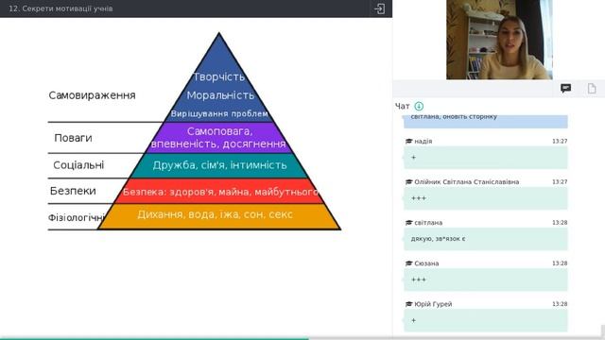Click the graduation cap icon next to світлана

click(409, 223)
